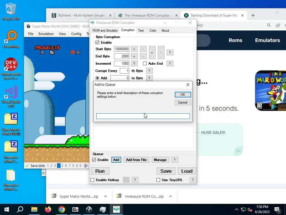Select BizHawk save slot 1
Image resolution: width=286 pixels, height=215 pixels.
(x=48, y=166)
